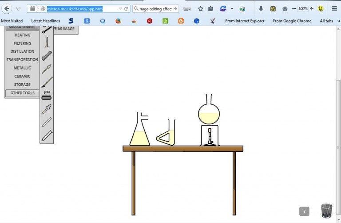Open the blue S bookmark icon
This screenshot has width=341, height=223.
coord(71,21)
